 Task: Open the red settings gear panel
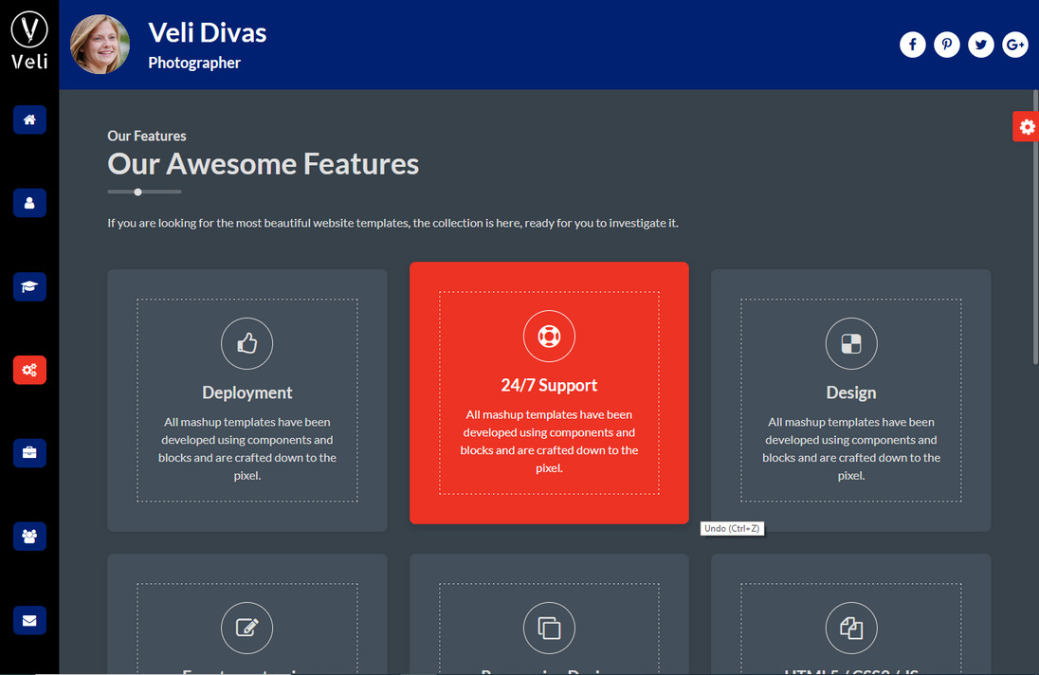(1026, 126)
